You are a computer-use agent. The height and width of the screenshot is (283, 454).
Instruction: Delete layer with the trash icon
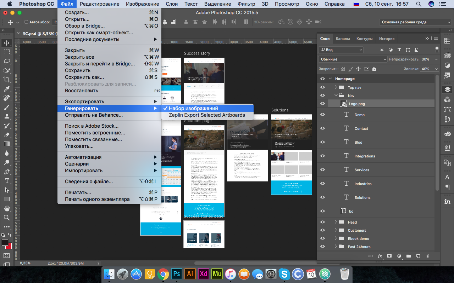[x=427, y=256]
